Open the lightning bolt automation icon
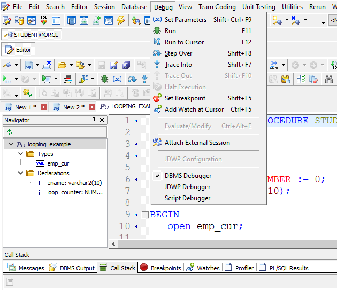The image size is (337, 290). pos(121,20)
